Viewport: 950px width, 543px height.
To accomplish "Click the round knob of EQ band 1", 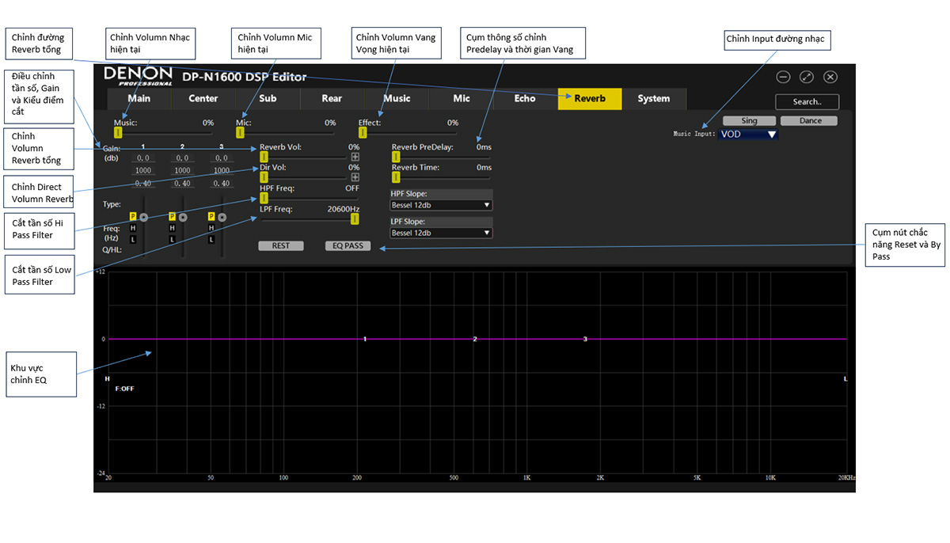I will [144, 217].
